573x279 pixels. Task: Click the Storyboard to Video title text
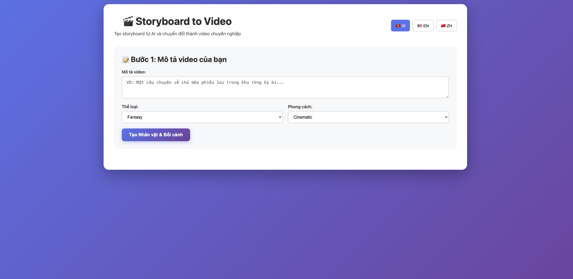[183, 21]
